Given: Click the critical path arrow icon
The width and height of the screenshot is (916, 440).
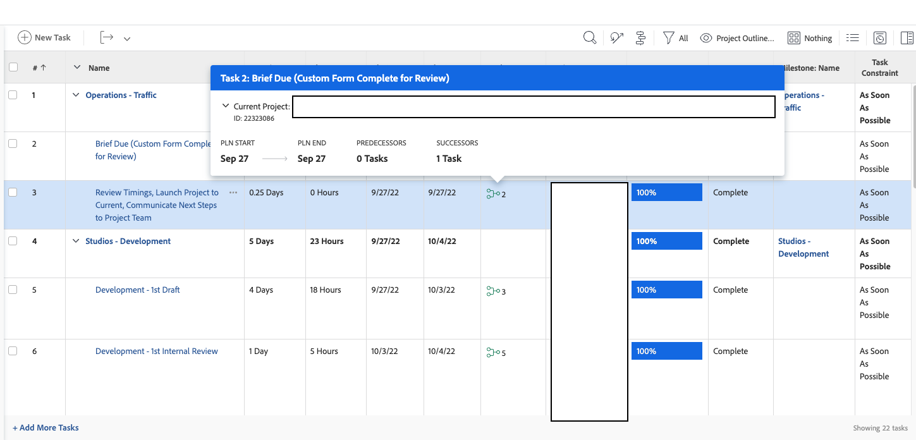Looking at the screenshot, I should point(616,38).
